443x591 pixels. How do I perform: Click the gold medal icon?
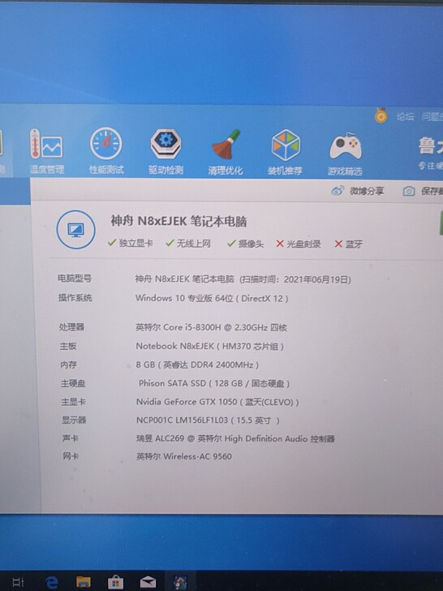[381, 115]
